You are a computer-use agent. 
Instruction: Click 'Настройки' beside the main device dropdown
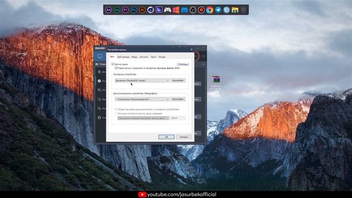tap(178, 80)
